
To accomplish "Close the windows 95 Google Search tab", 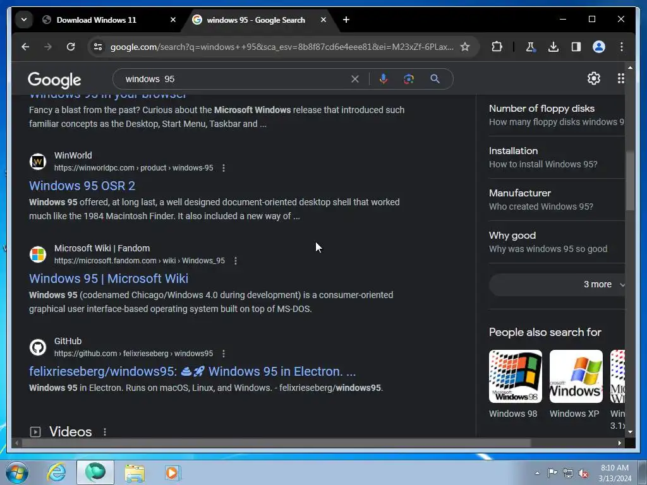I will pos(323,20).
